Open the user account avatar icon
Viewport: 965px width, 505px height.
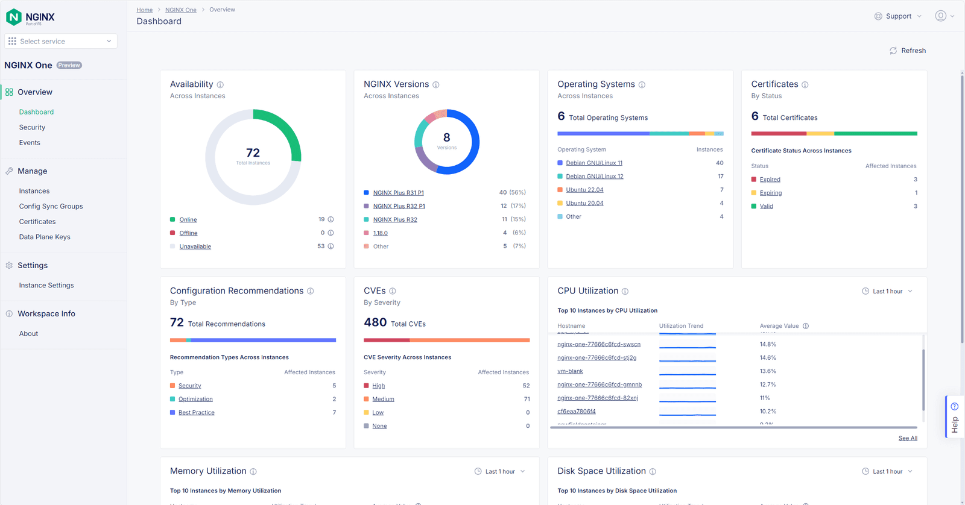click(940, 16)
